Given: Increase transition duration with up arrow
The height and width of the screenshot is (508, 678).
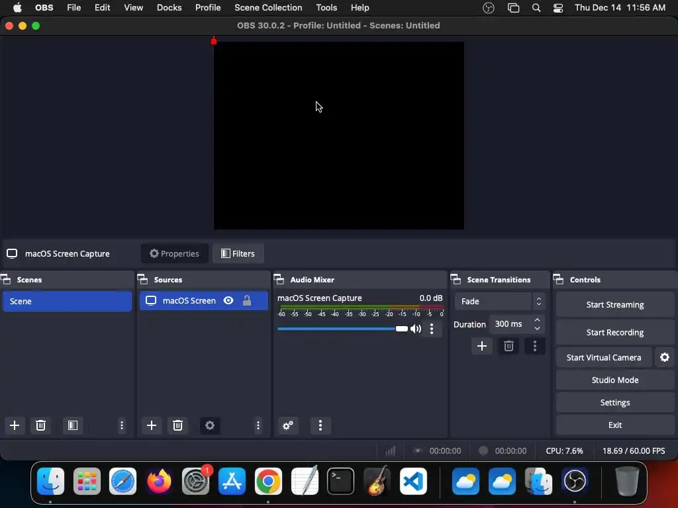Looking at the screenshot, I should [537, 320].
